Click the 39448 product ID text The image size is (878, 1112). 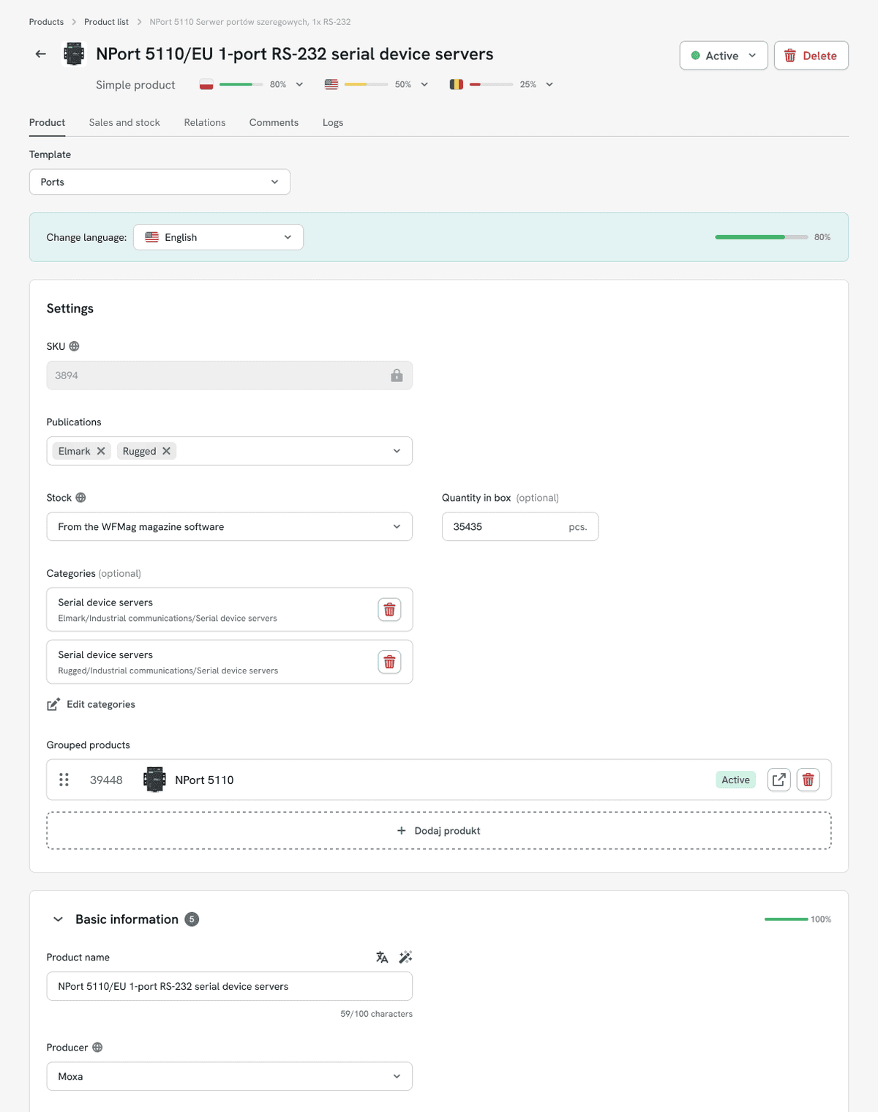(106, 780)
